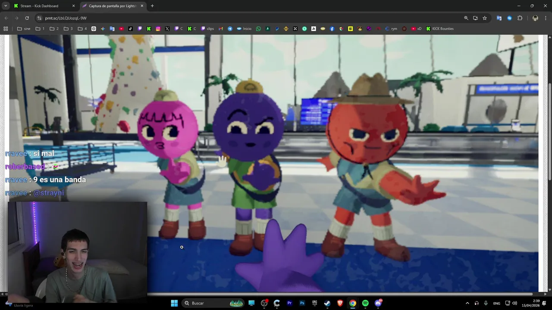Open Steam from the taskbar
Viewport: 552px width, 310px height.
click(327, 303)
